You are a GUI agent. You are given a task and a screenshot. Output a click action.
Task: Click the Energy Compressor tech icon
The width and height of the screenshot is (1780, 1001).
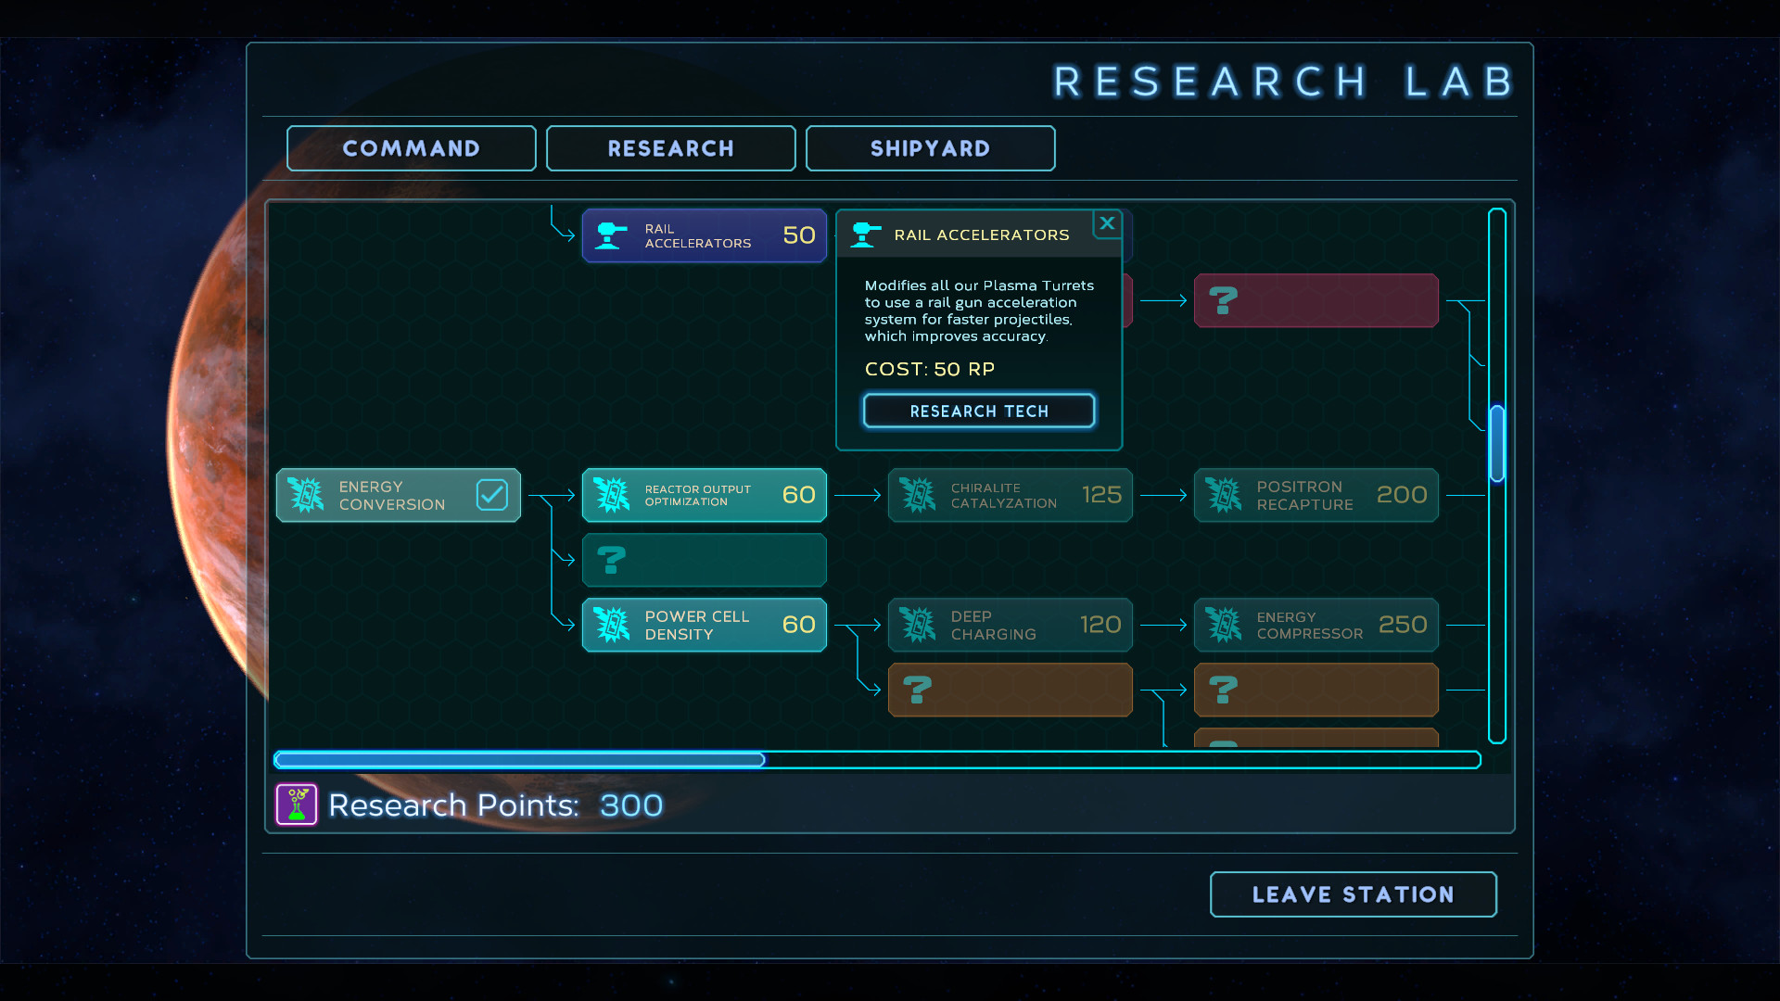[1225, 624]
